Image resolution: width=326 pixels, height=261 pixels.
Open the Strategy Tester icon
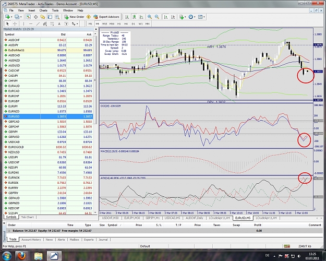tap(57, 17)
